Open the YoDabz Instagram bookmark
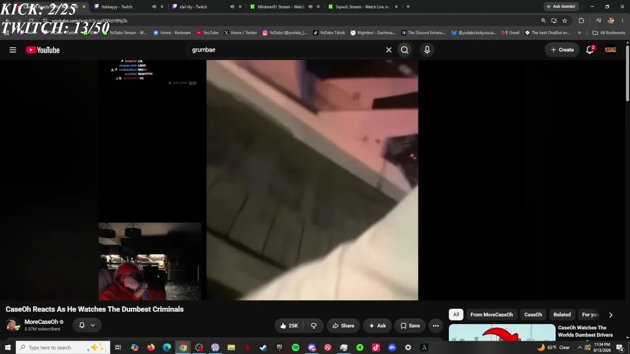The width and height of the screenshot is (630, 354). click(x=284, y=33)
